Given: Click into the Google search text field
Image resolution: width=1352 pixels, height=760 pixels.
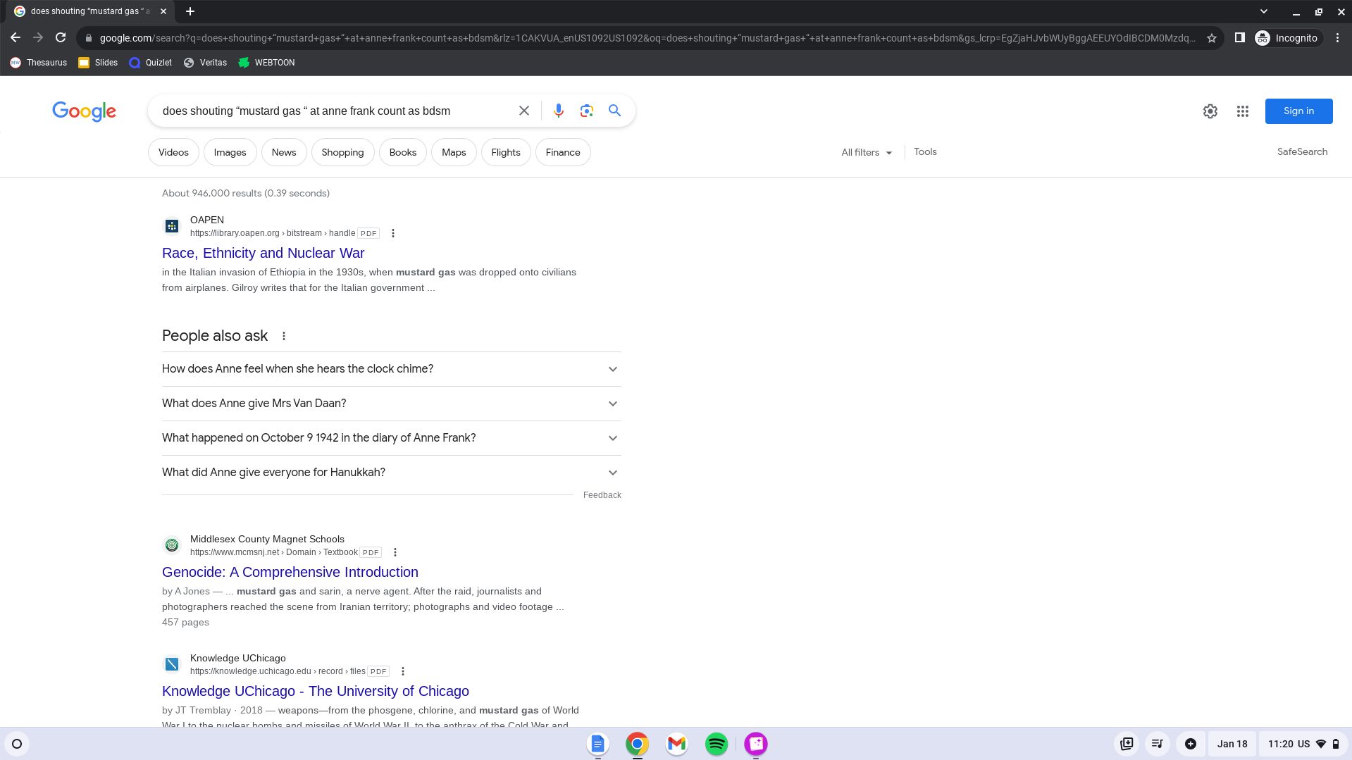Looking at the screenshot, I should [331, 111].
